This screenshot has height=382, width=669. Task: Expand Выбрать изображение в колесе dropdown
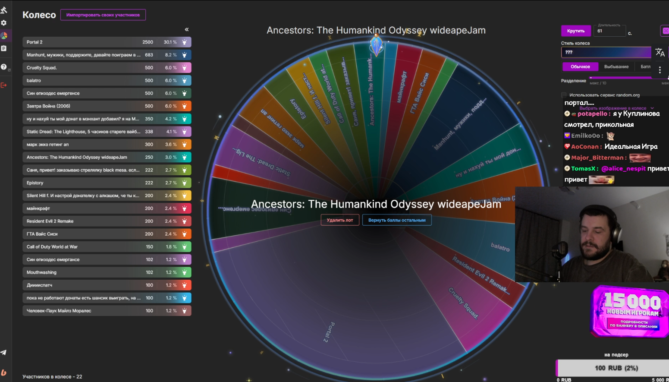[x=616, y=108]
